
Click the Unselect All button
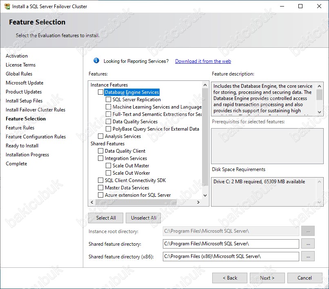[x=143, y=218]
